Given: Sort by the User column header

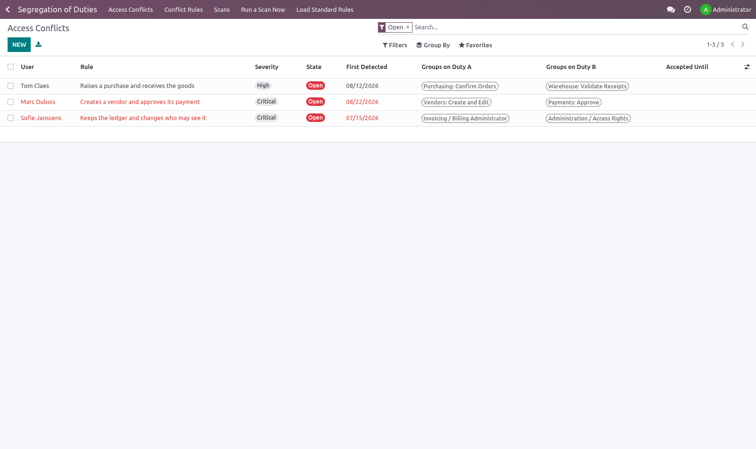Looking at the screenshot, I should (x=27, y=67).
